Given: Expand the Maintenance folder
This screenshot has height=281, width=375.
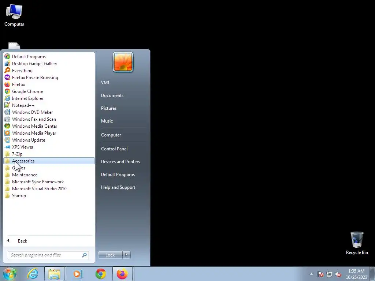Looking at the screenshot, I should [x=49, y=175].
